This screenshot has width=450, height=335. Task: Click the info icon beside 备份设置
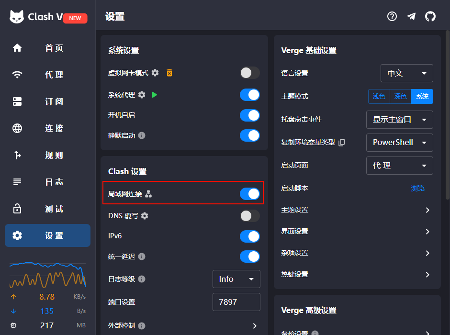tap(315, 333)
